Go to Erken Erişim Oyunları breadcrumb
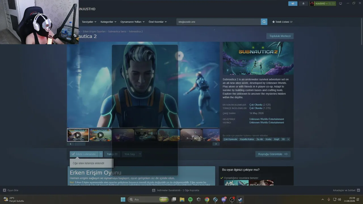 (94, 31)
